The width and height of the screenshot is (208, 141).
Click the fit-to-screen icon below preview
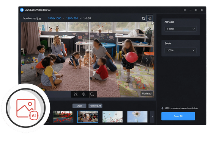tap(76, 94)
